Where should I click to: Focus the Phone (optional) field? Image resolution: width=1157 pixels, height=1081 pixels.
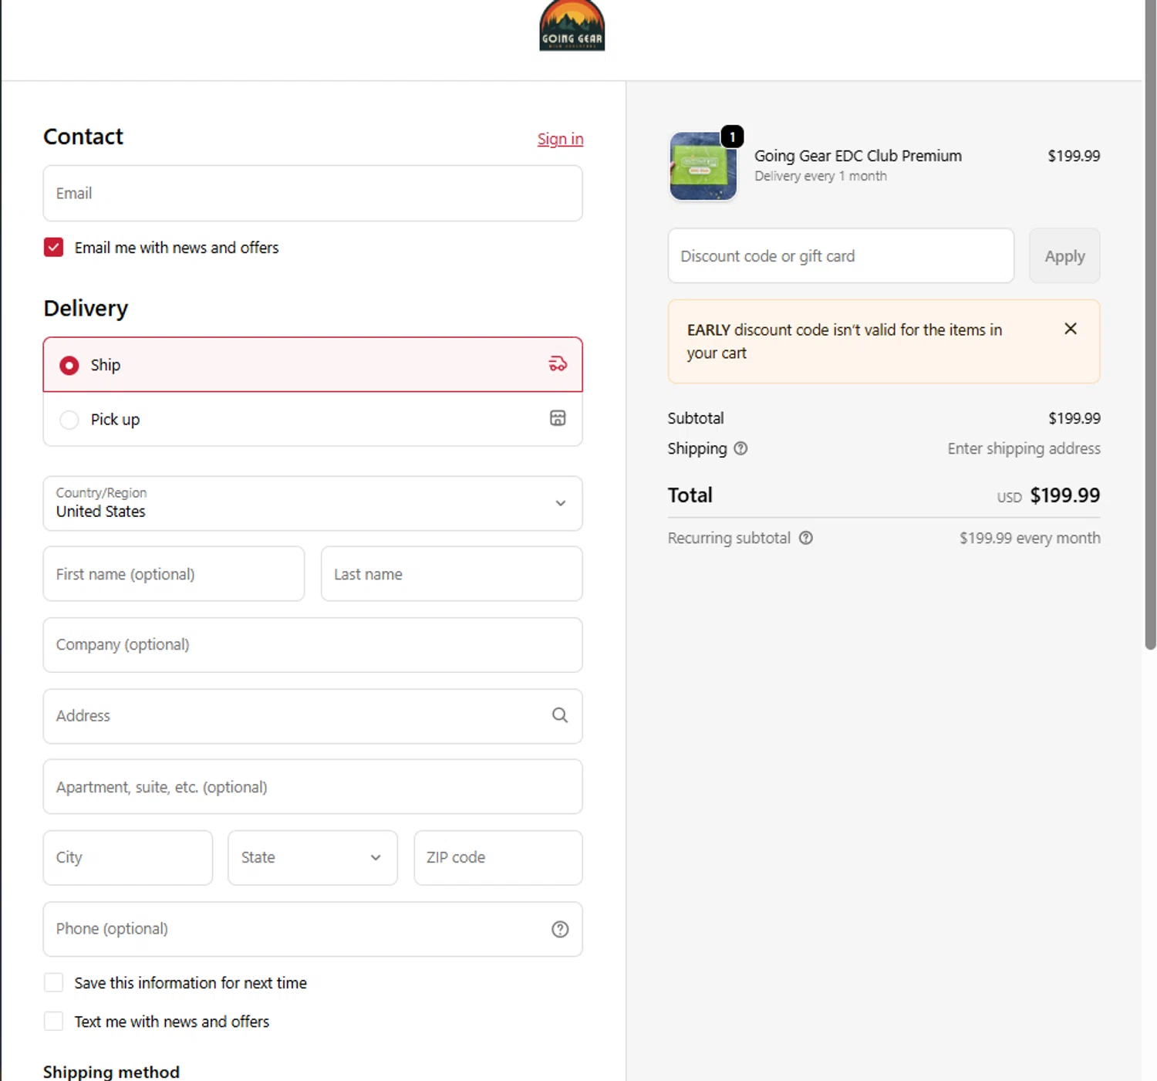pyautogui.click(x=312, y=929)
